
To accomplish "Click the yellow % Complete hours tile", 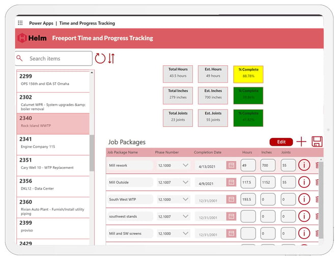I will pyautogui.click(x=248, y=74).
